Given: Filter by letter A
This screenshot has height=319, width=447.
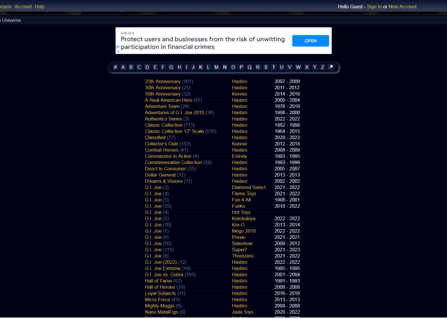Looking at the screenshot, I should (x=123, y=67).
